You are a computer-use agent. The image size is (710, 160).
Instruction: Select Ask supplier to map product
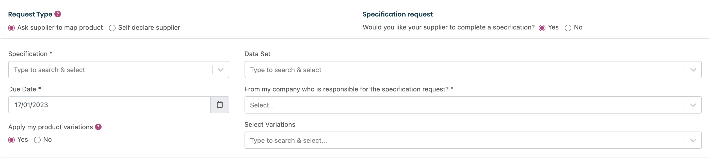(11, 28)
